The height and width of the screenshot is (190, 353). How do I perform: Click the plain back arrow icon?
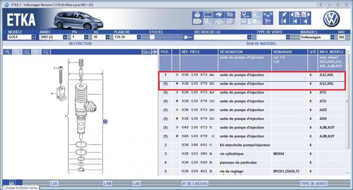click(306, 21)
